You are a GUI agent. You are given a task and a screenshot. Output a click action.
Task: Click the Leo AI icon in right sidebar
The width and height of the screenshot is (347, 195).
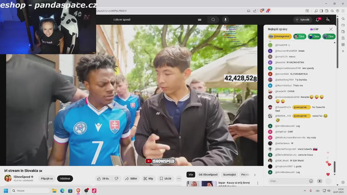click(x=343, y=18)
